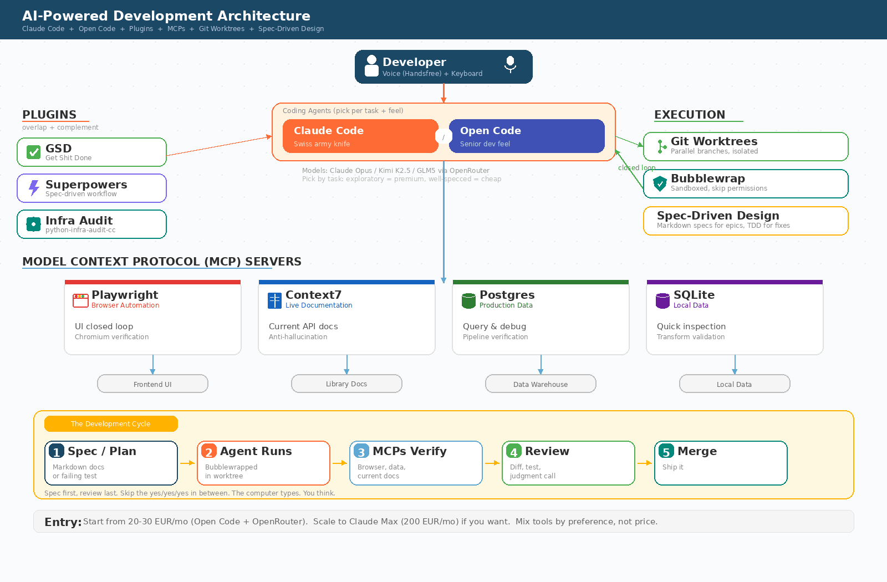This screenshot has width=887, height=582.
Task: Click the 'overlap + complement' caption
Action: [x=60, y=127]
